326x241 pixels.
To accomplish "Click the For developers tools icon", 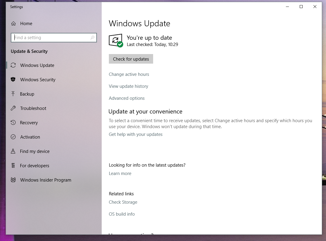I will pyautogui.click(x=13, y=165).
